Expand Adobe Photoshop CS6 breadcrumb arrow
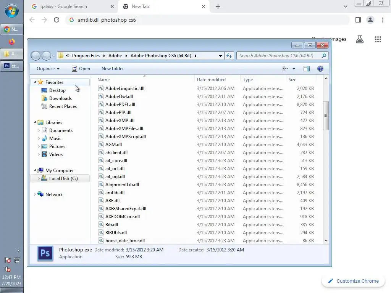This screenshot has width=391, height=293. point(196,56)
